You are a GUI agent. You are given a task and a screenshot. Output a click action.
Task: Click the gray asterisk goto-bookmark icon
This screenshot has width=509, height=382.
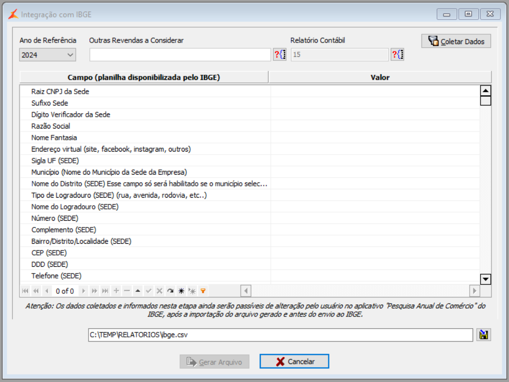point(192,291)
